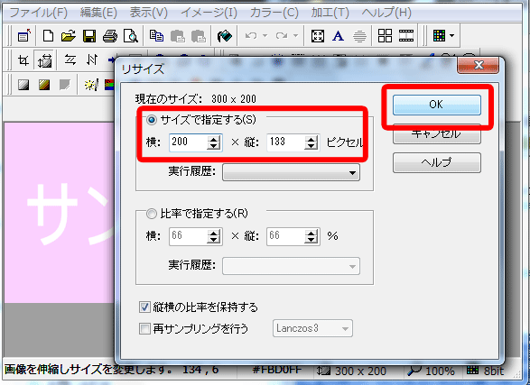This screenshot has height=385, width=530.
Task: Click the pixel height spinner arrows
Action: 311,142
